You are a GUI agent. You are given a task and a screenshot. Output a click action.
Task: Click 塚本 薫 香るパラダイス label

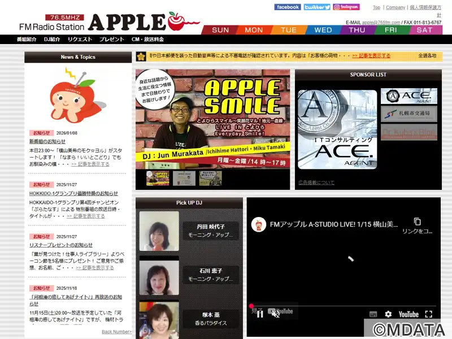[211, 319]
